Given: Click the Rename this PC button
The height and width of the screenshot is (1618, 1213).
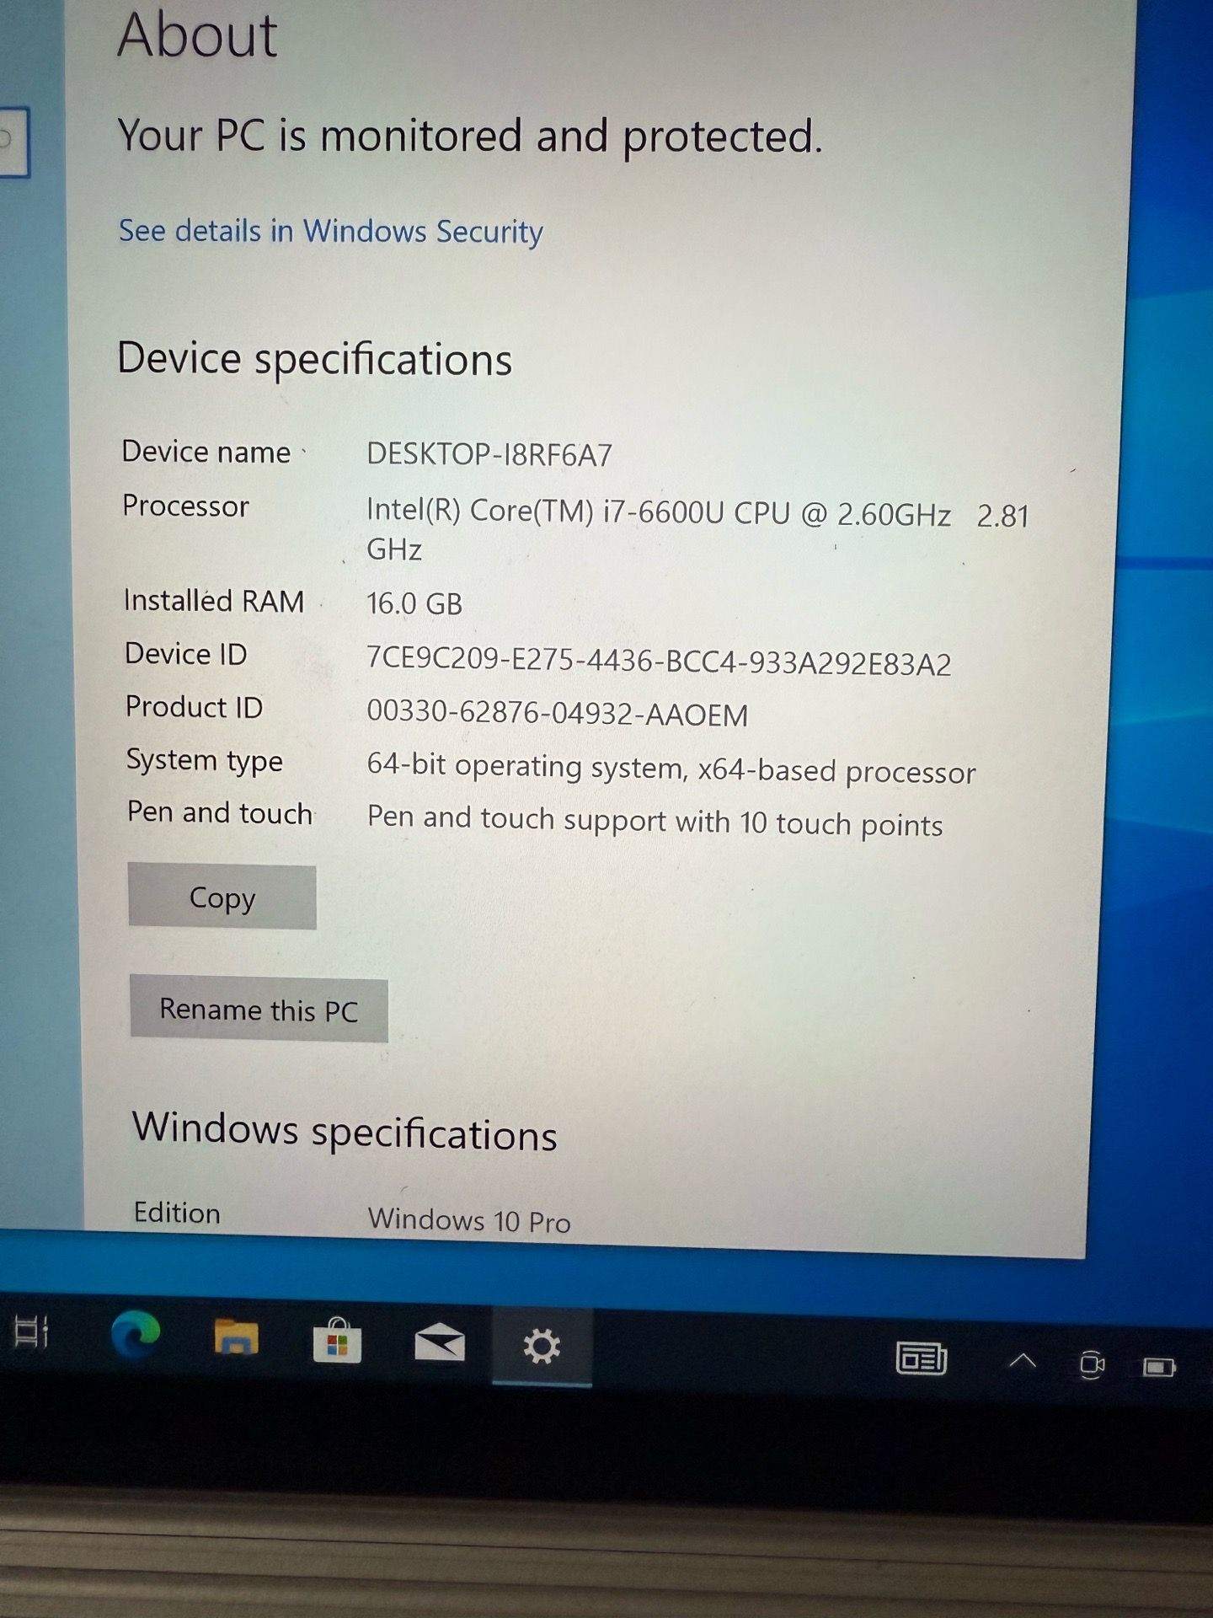Looking at the screenshot, I should [x=259, y=1010].
